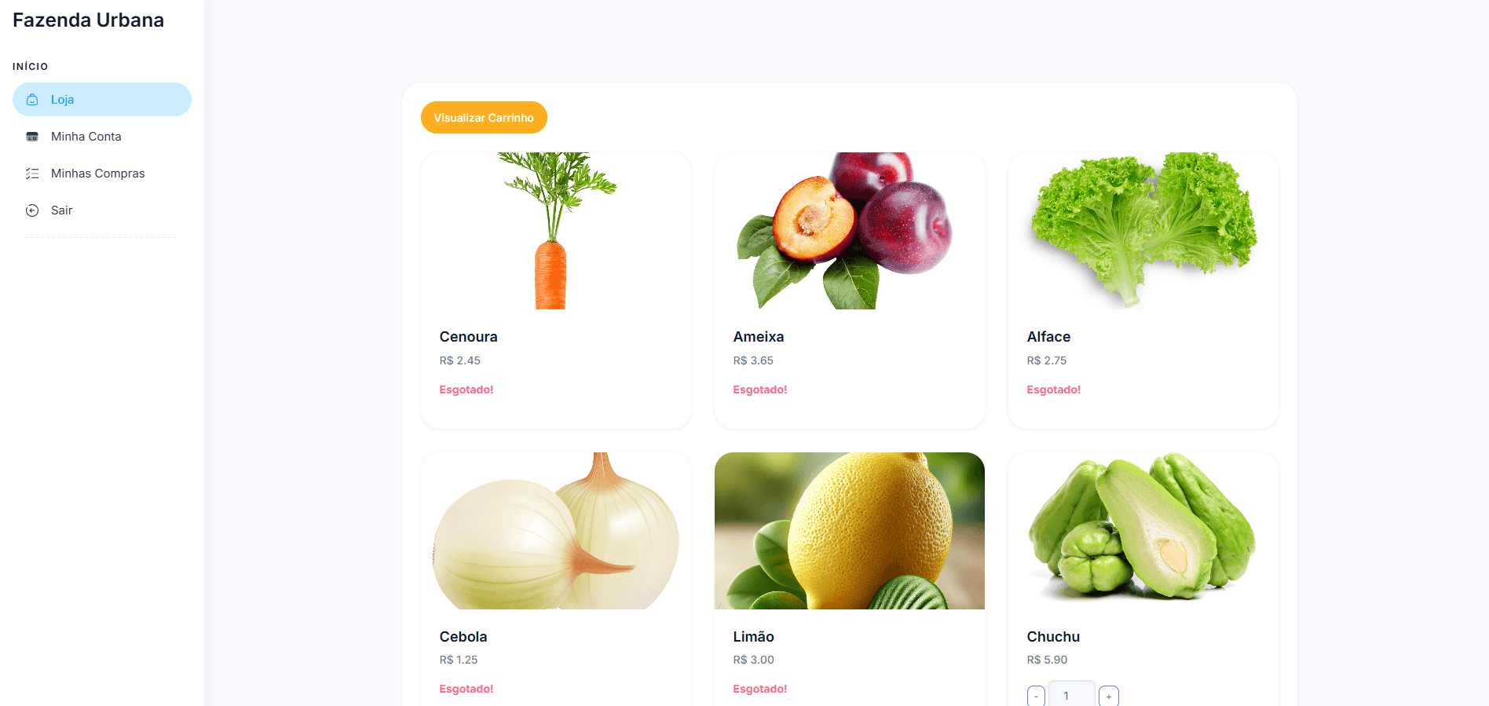Image resolution: width=1489 pixels, height=706 pixels.
Task: Click the Minhas Compras list icon
Action: 32,174
